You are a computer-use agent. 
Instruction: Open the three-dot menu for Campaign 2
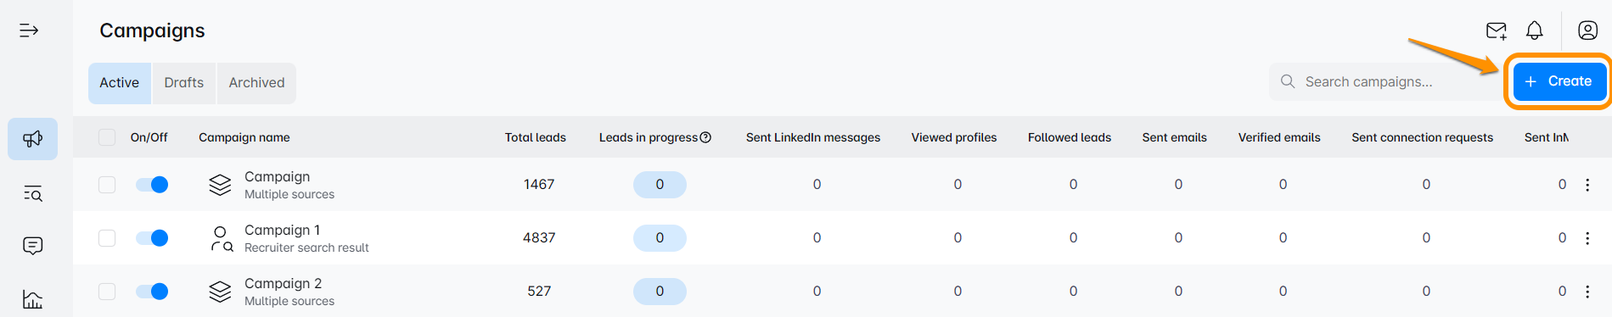click(1587, 292)
